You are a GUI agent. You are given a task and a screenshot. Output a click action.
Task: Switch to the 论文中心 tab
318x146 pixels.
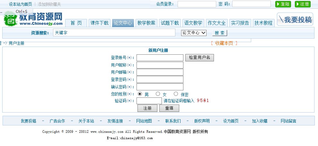tap(123, 23)
